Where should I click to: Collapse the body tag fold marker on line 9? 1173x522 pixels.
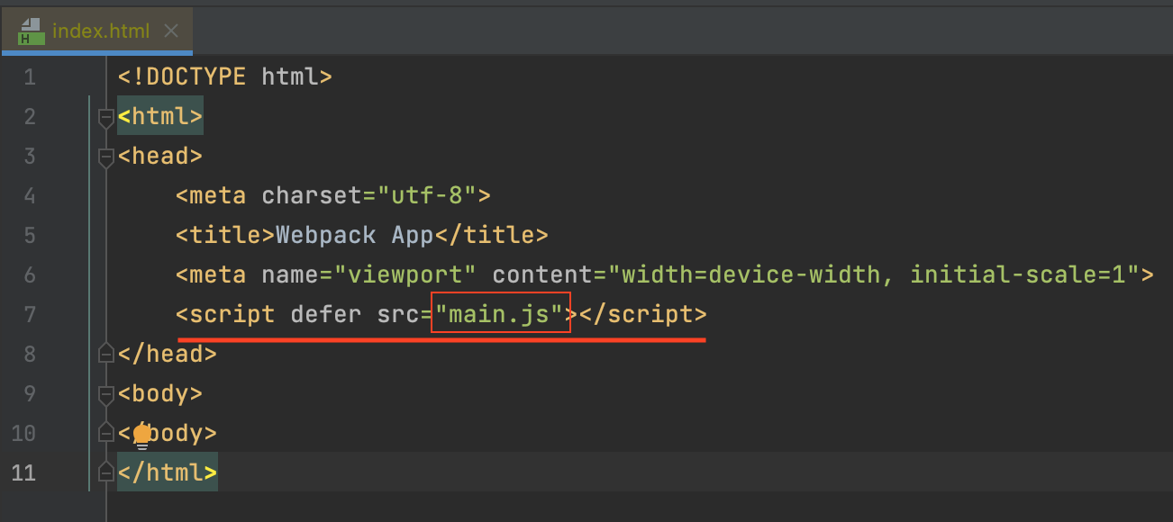point(106,393)
